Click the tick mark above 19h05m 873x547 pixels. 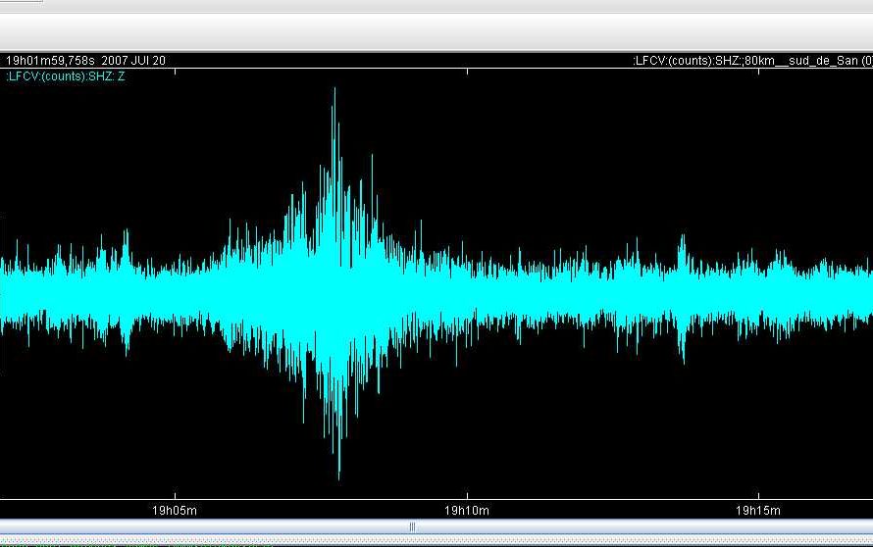click(175, 497)
